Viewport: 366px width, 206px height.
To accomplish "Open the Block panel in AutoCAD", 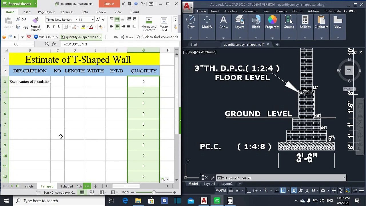I will pos(256,22).
